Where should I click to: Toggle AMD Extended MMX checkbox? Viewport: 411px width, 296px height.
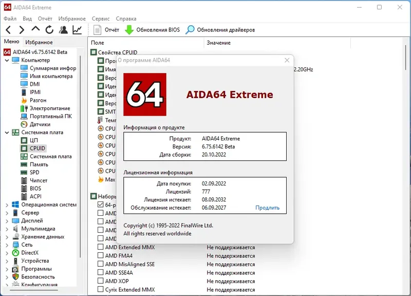click(x=100, y=247)
